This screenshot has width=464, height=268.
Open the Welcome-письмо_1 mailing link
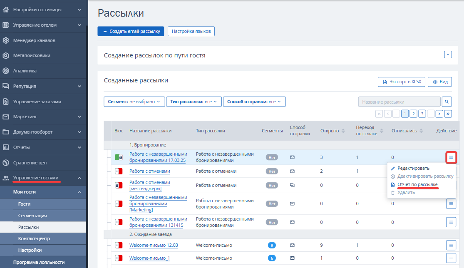149,258
